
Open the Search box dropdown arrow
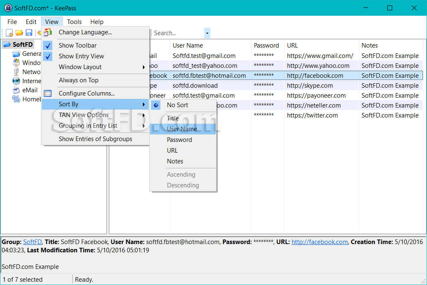coord(207,33)
